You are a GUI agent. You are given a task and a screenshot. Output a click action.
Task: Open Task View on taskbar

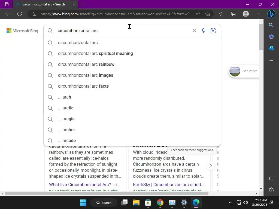point(124,202)
